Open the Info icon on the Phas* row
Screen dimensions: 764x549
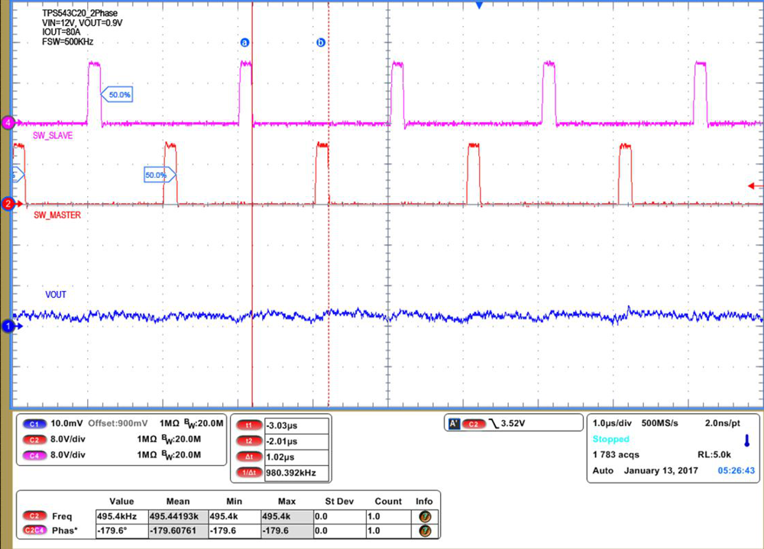425,530
